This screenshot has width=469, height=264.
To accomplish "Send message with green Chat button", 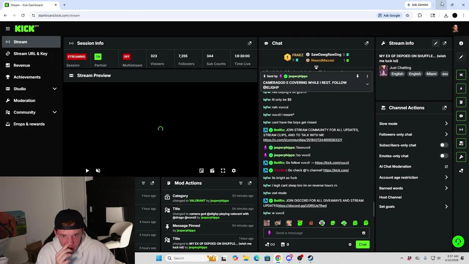I will 362,245.
